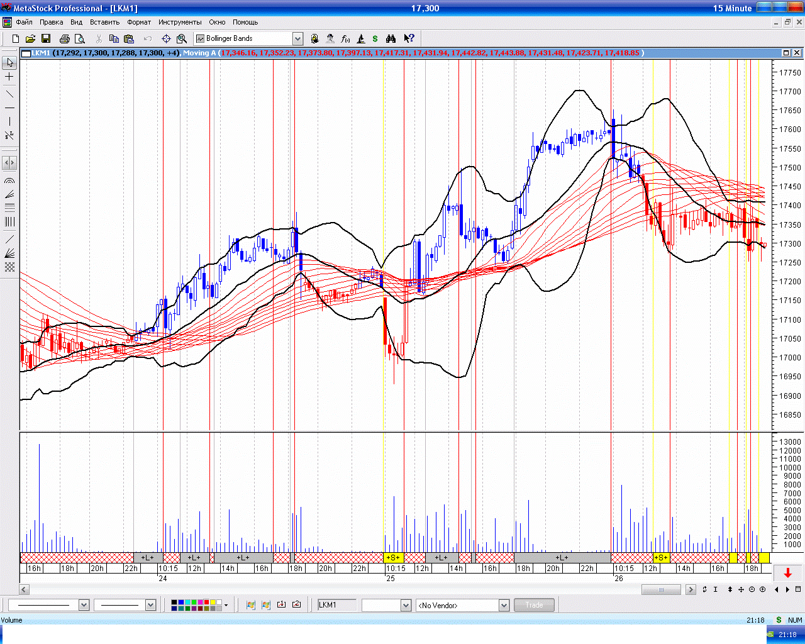Open the first line style dropdown

coord(84,605)
